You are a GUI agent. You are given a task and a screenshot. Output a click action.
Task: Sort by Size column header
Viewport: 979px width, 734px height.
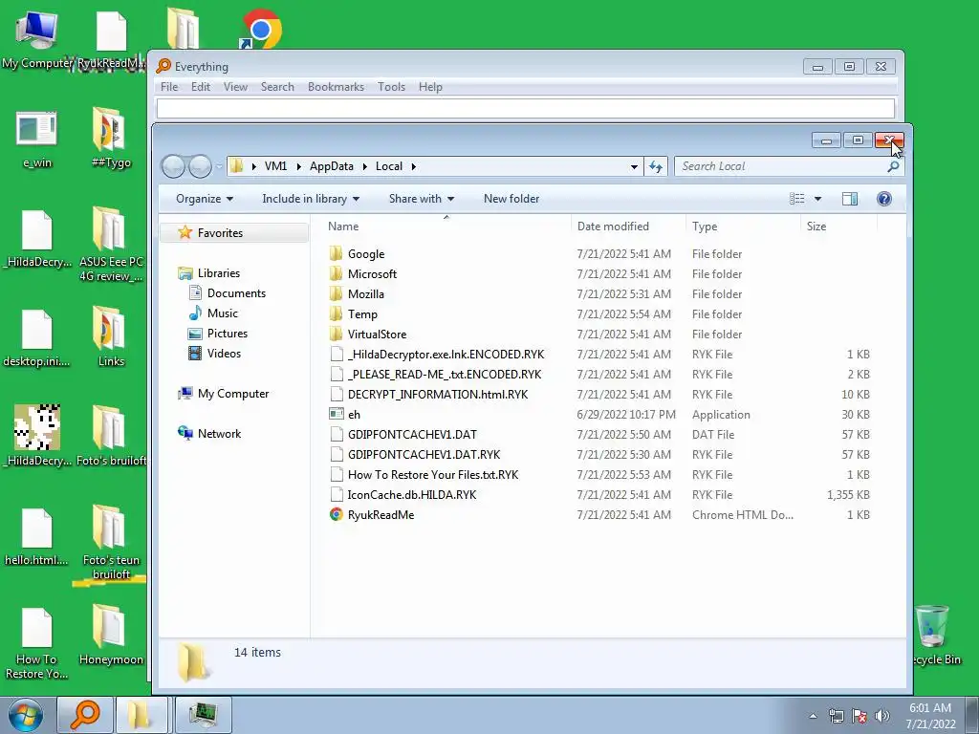(838, 227)
